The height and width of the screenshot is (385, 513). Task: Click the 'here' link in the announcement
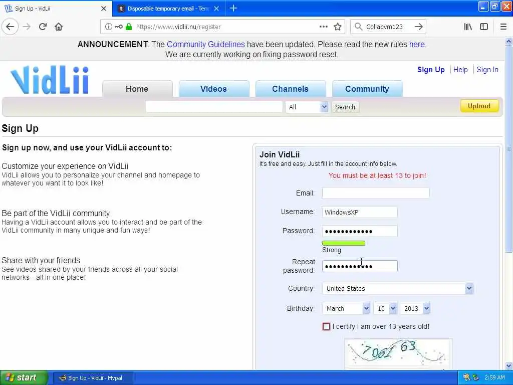417,44
